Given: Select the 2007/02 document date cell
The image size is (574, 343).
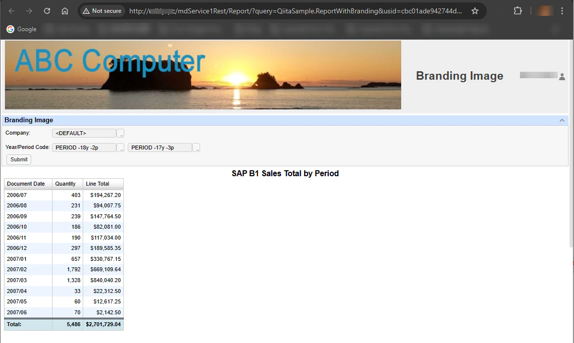Looking at the screenshot, I should tap(28, 269).
